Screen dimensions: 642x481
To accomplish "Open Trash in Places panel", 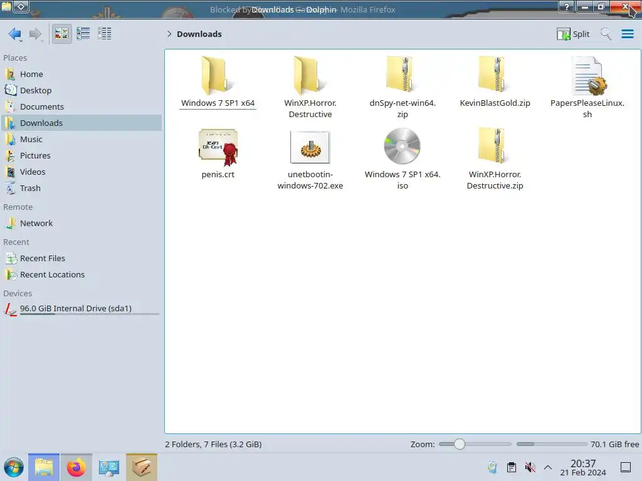I will click(81, 188).
